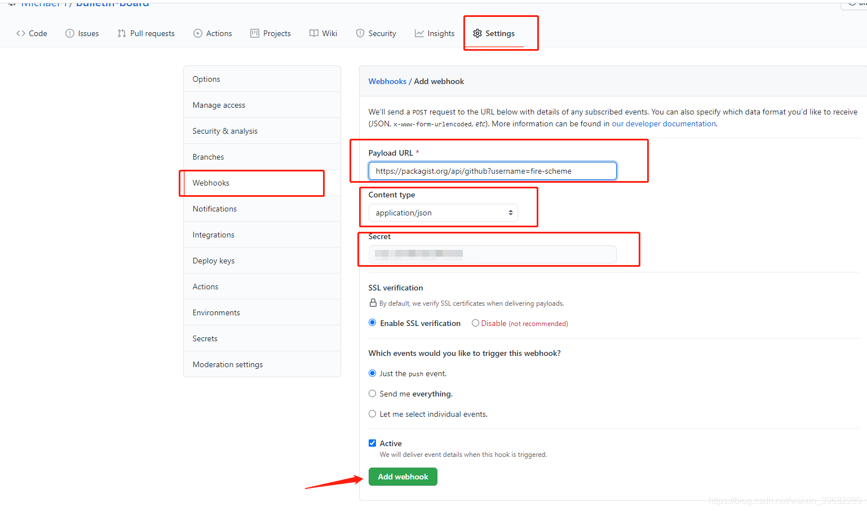The height and width of the screenshot is (511, 867).
Task: Click the Add webhook button
Action: pyautogui.click(x=403, y=477)
